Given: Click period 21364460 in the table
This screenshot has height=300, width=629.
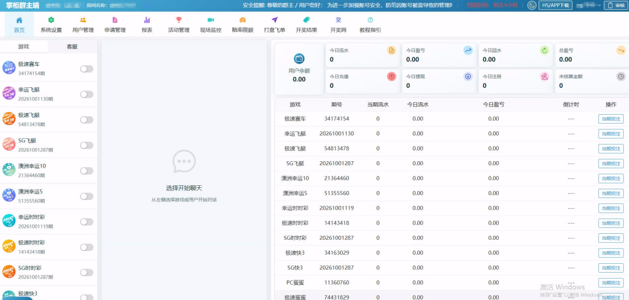Looking at the screenshot, I should tap(337, 178).
